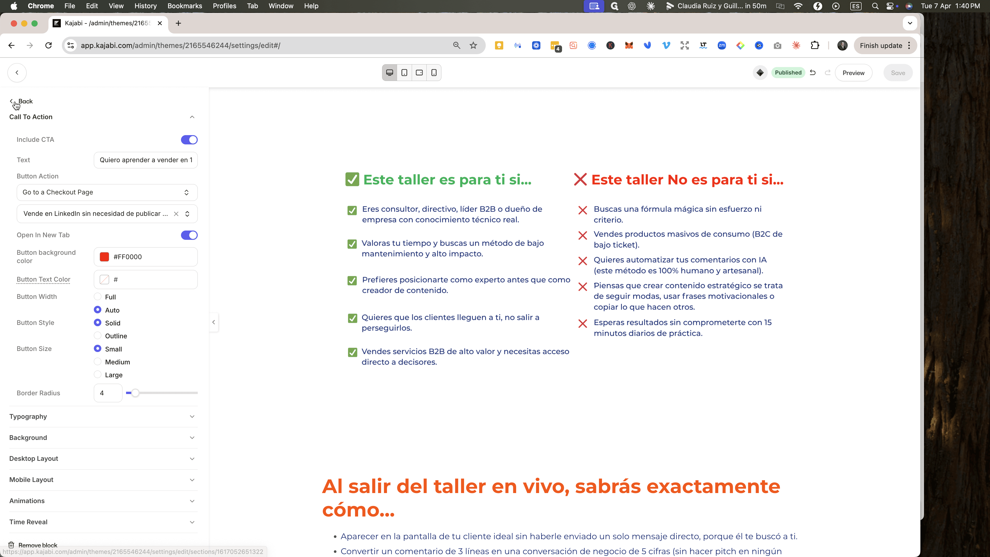The width and height of the screenshot is (990, 557).
Task: Click the Back link in sidebar
Action: (21, 102)
